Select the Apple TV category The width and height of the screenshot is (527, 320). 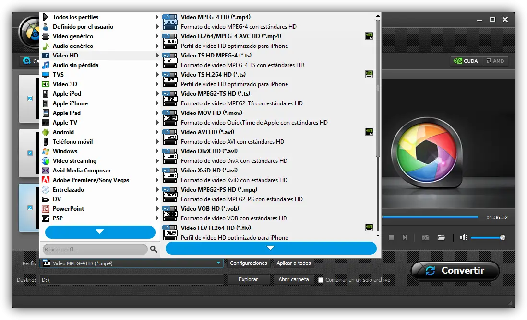[x=100, y=123]
